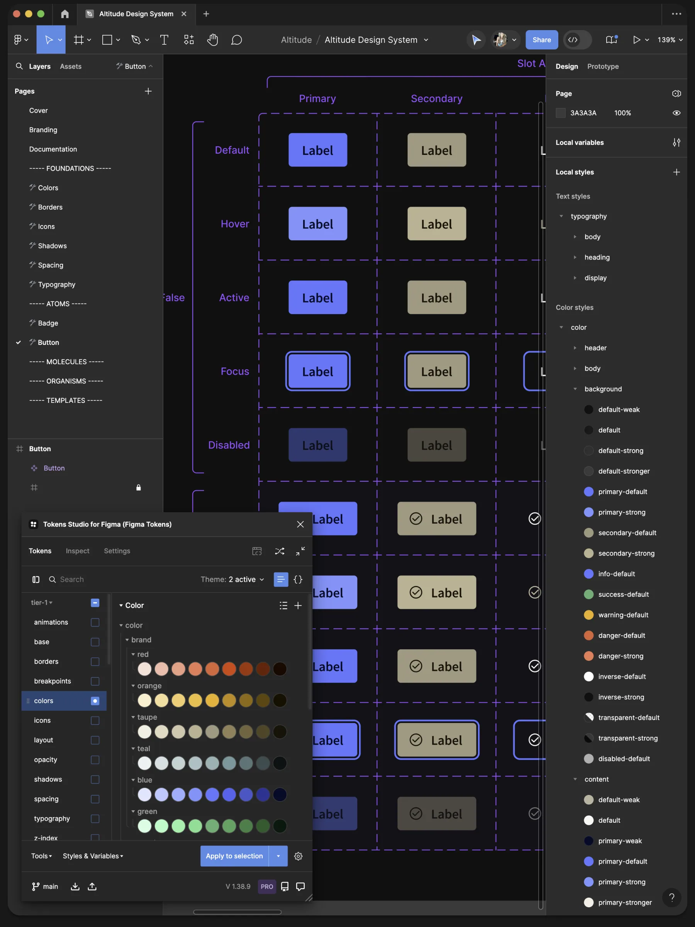
Task: Select the Rectangle shape tool
Action: click(107, 40)
